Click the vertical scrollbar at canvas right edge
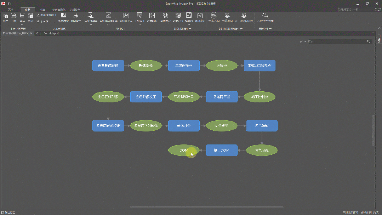The image size is (382, 215). coord(373,131)
